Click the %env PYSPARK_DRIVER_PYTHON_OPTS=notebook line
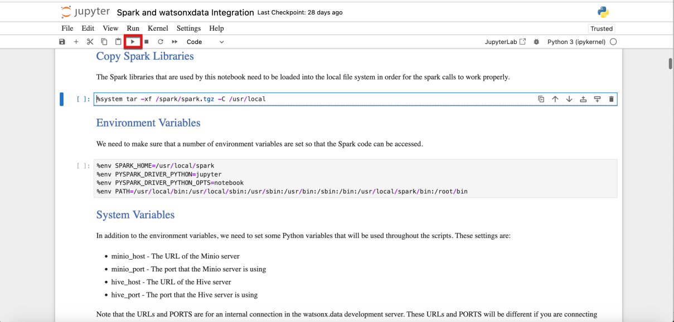The height and width of the screenshot is (322, 674). click(170, 183)
